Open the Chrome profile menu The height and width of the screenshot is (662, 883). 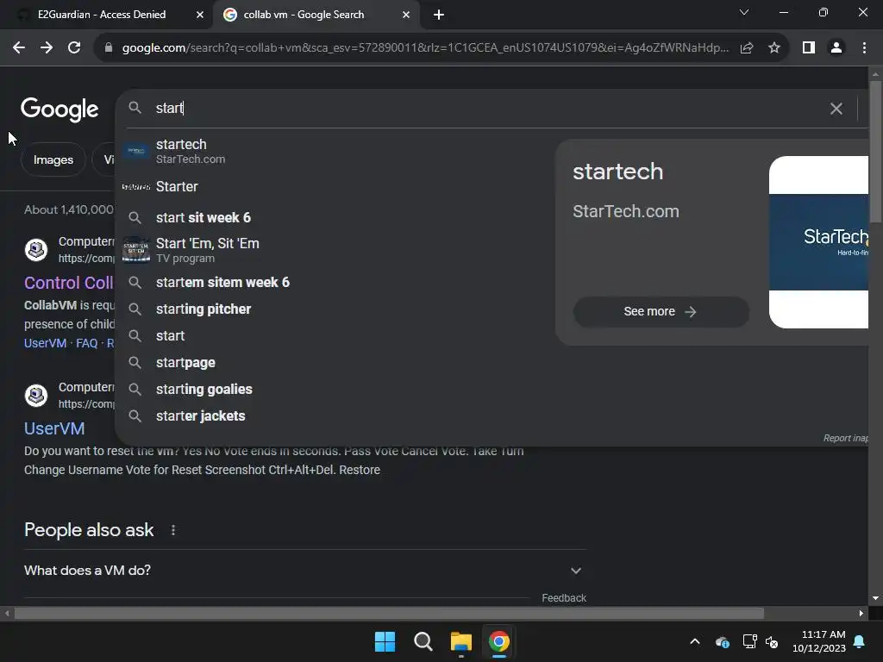point(836,48)
